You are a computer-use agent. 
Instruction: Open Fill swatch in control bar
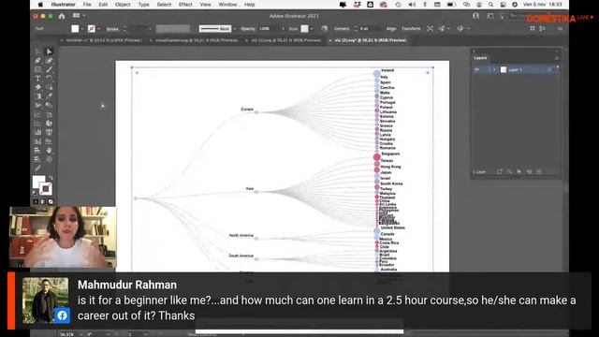click(75, 29)
